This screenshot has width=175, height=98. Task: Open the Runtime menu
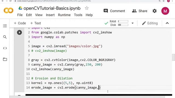[x=64, y=15]
